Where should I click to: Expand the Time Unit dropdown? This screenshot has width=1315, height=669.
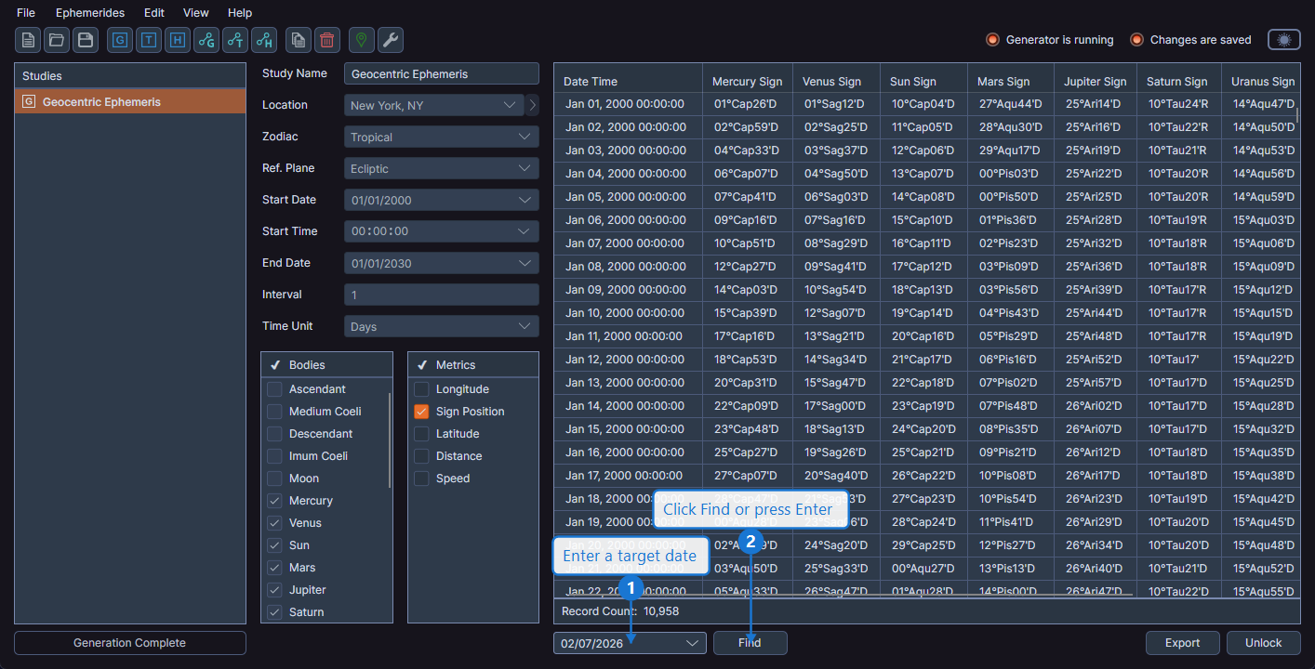441,325
